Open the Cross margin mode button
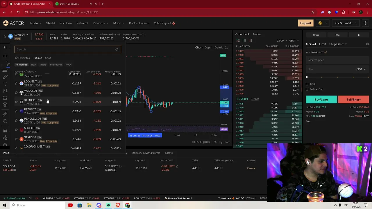The height and width of the screenshot is (209, 372). 316,35
